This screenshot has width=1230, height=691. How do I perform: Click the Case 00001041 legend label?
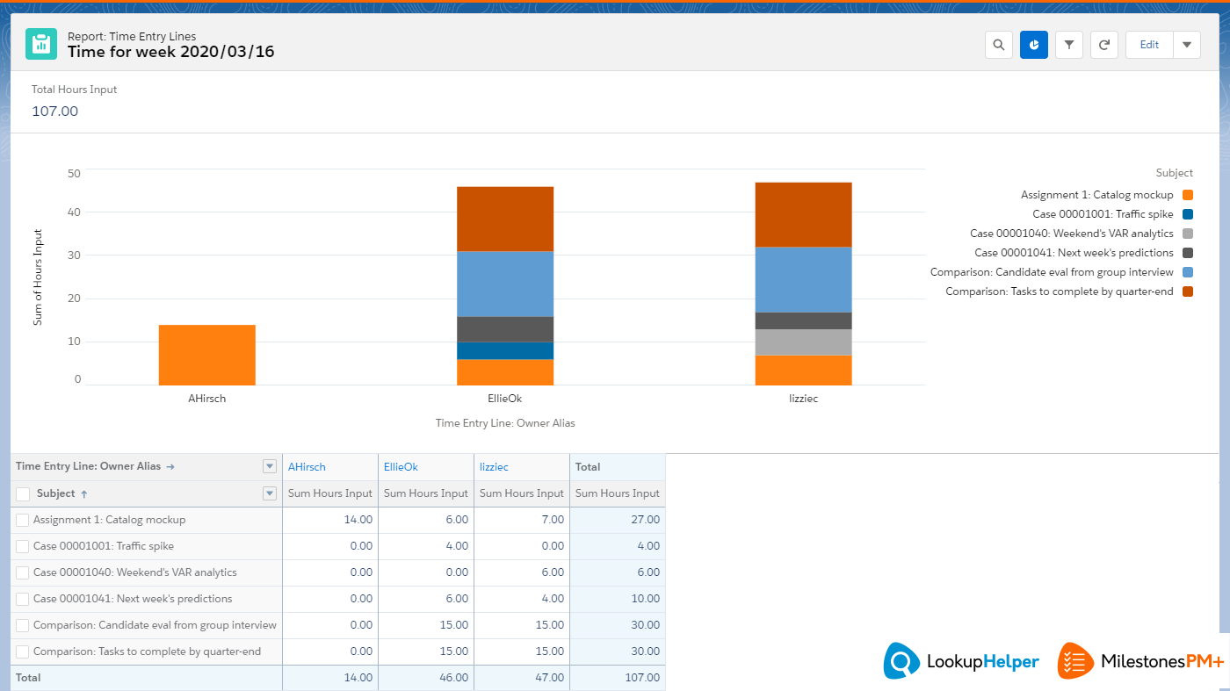coord(1074,253)
